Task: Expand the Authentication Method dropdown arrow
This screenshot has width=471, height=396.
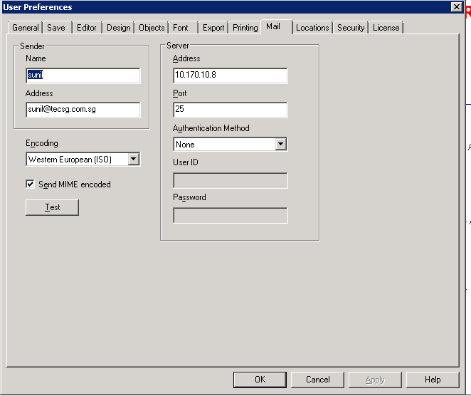Action: click(x=281, y=144)
